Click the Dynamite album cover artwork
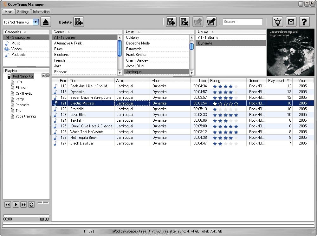This screenshot has width=317, height=236. [x=290, y=52]
